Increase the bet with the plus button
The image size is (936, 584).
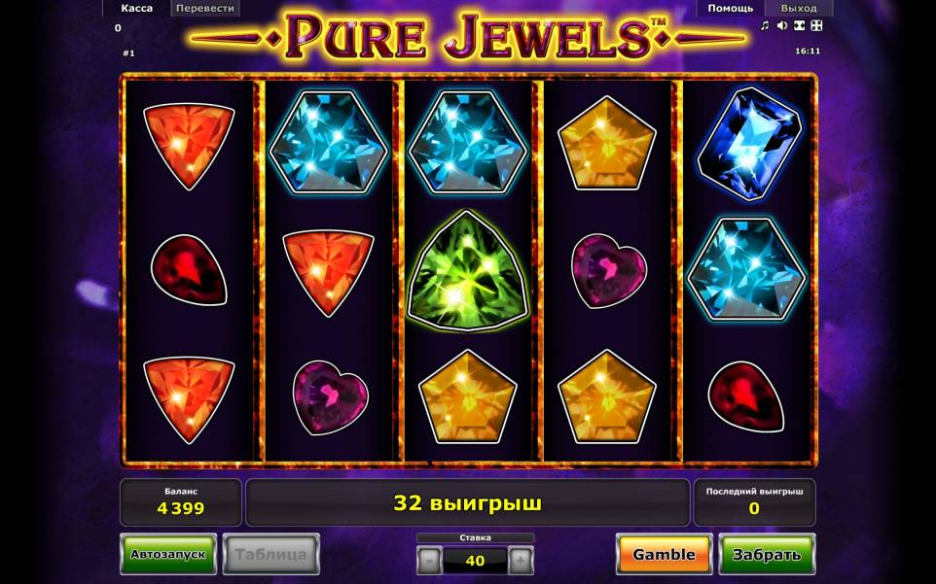(x=521, y=561)
